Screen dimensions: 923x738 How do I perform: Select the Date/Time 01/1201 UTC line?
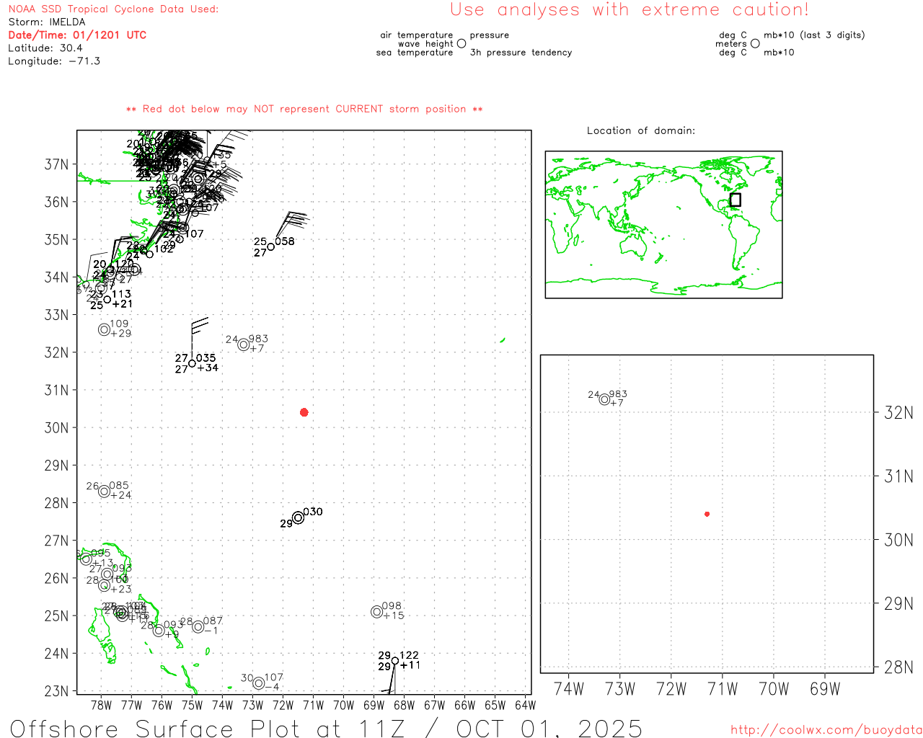(x=77, y=35)
